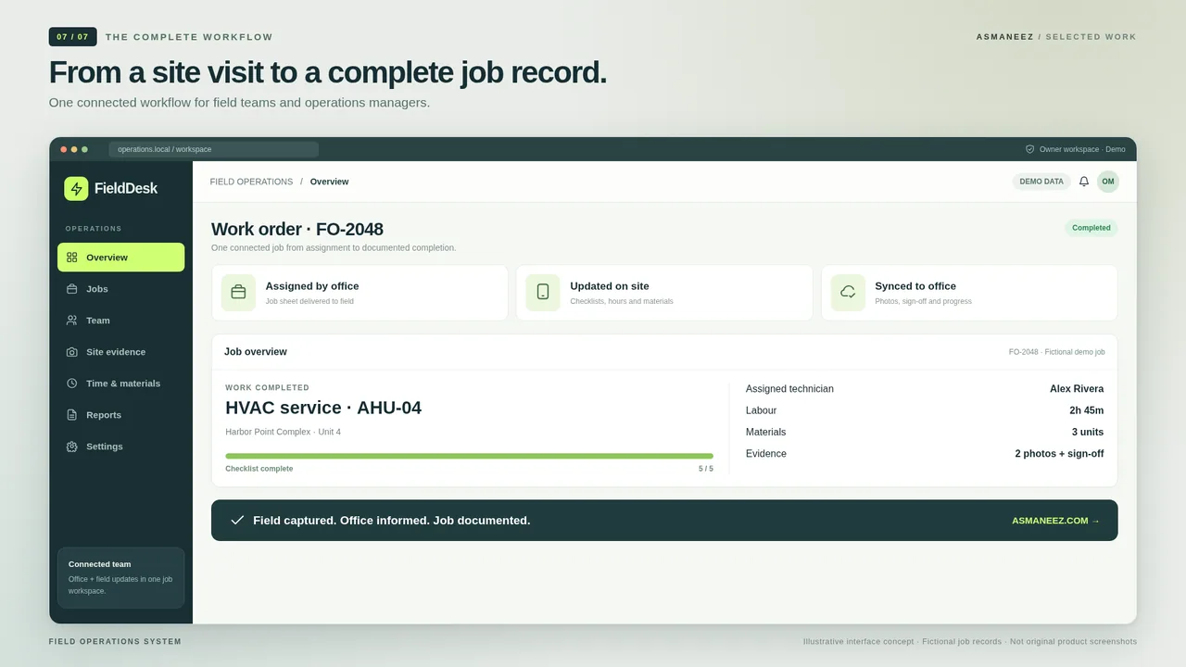The image size is (1186, 667).
Task: Click the clock icon beside Time & materials
Action: coord(72,384)
